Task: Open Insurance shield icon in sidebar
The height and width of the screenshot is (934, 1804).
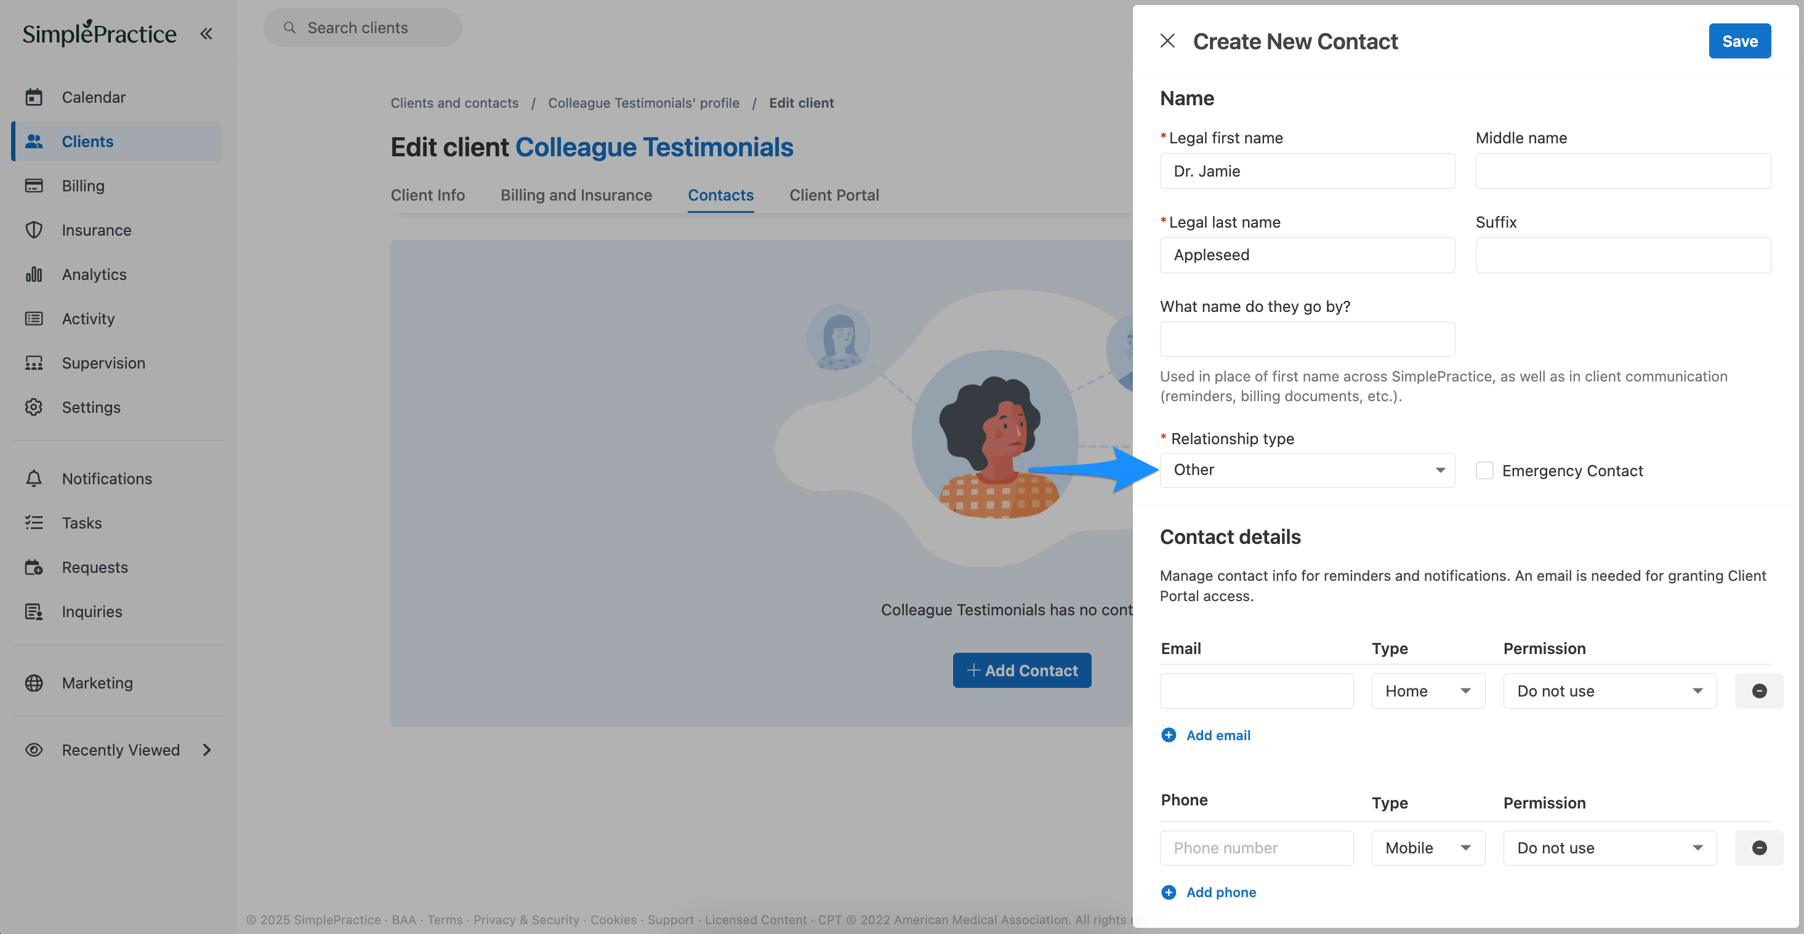Action: point(34,230)
